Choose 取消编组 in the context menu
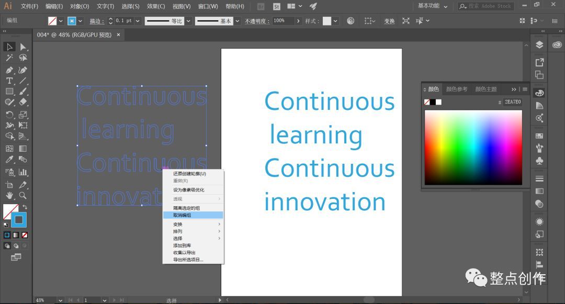Image resolution: width=565 pixels, height=304 pixels. pyautogui.click(x=193, y=215)
